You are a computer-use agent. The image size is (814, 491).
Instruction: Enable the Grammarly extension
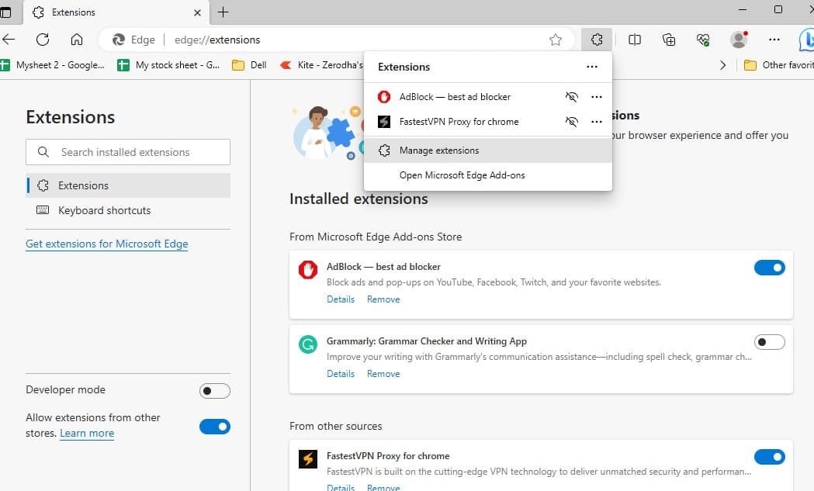pyautogui.click(x=769, y=341)
